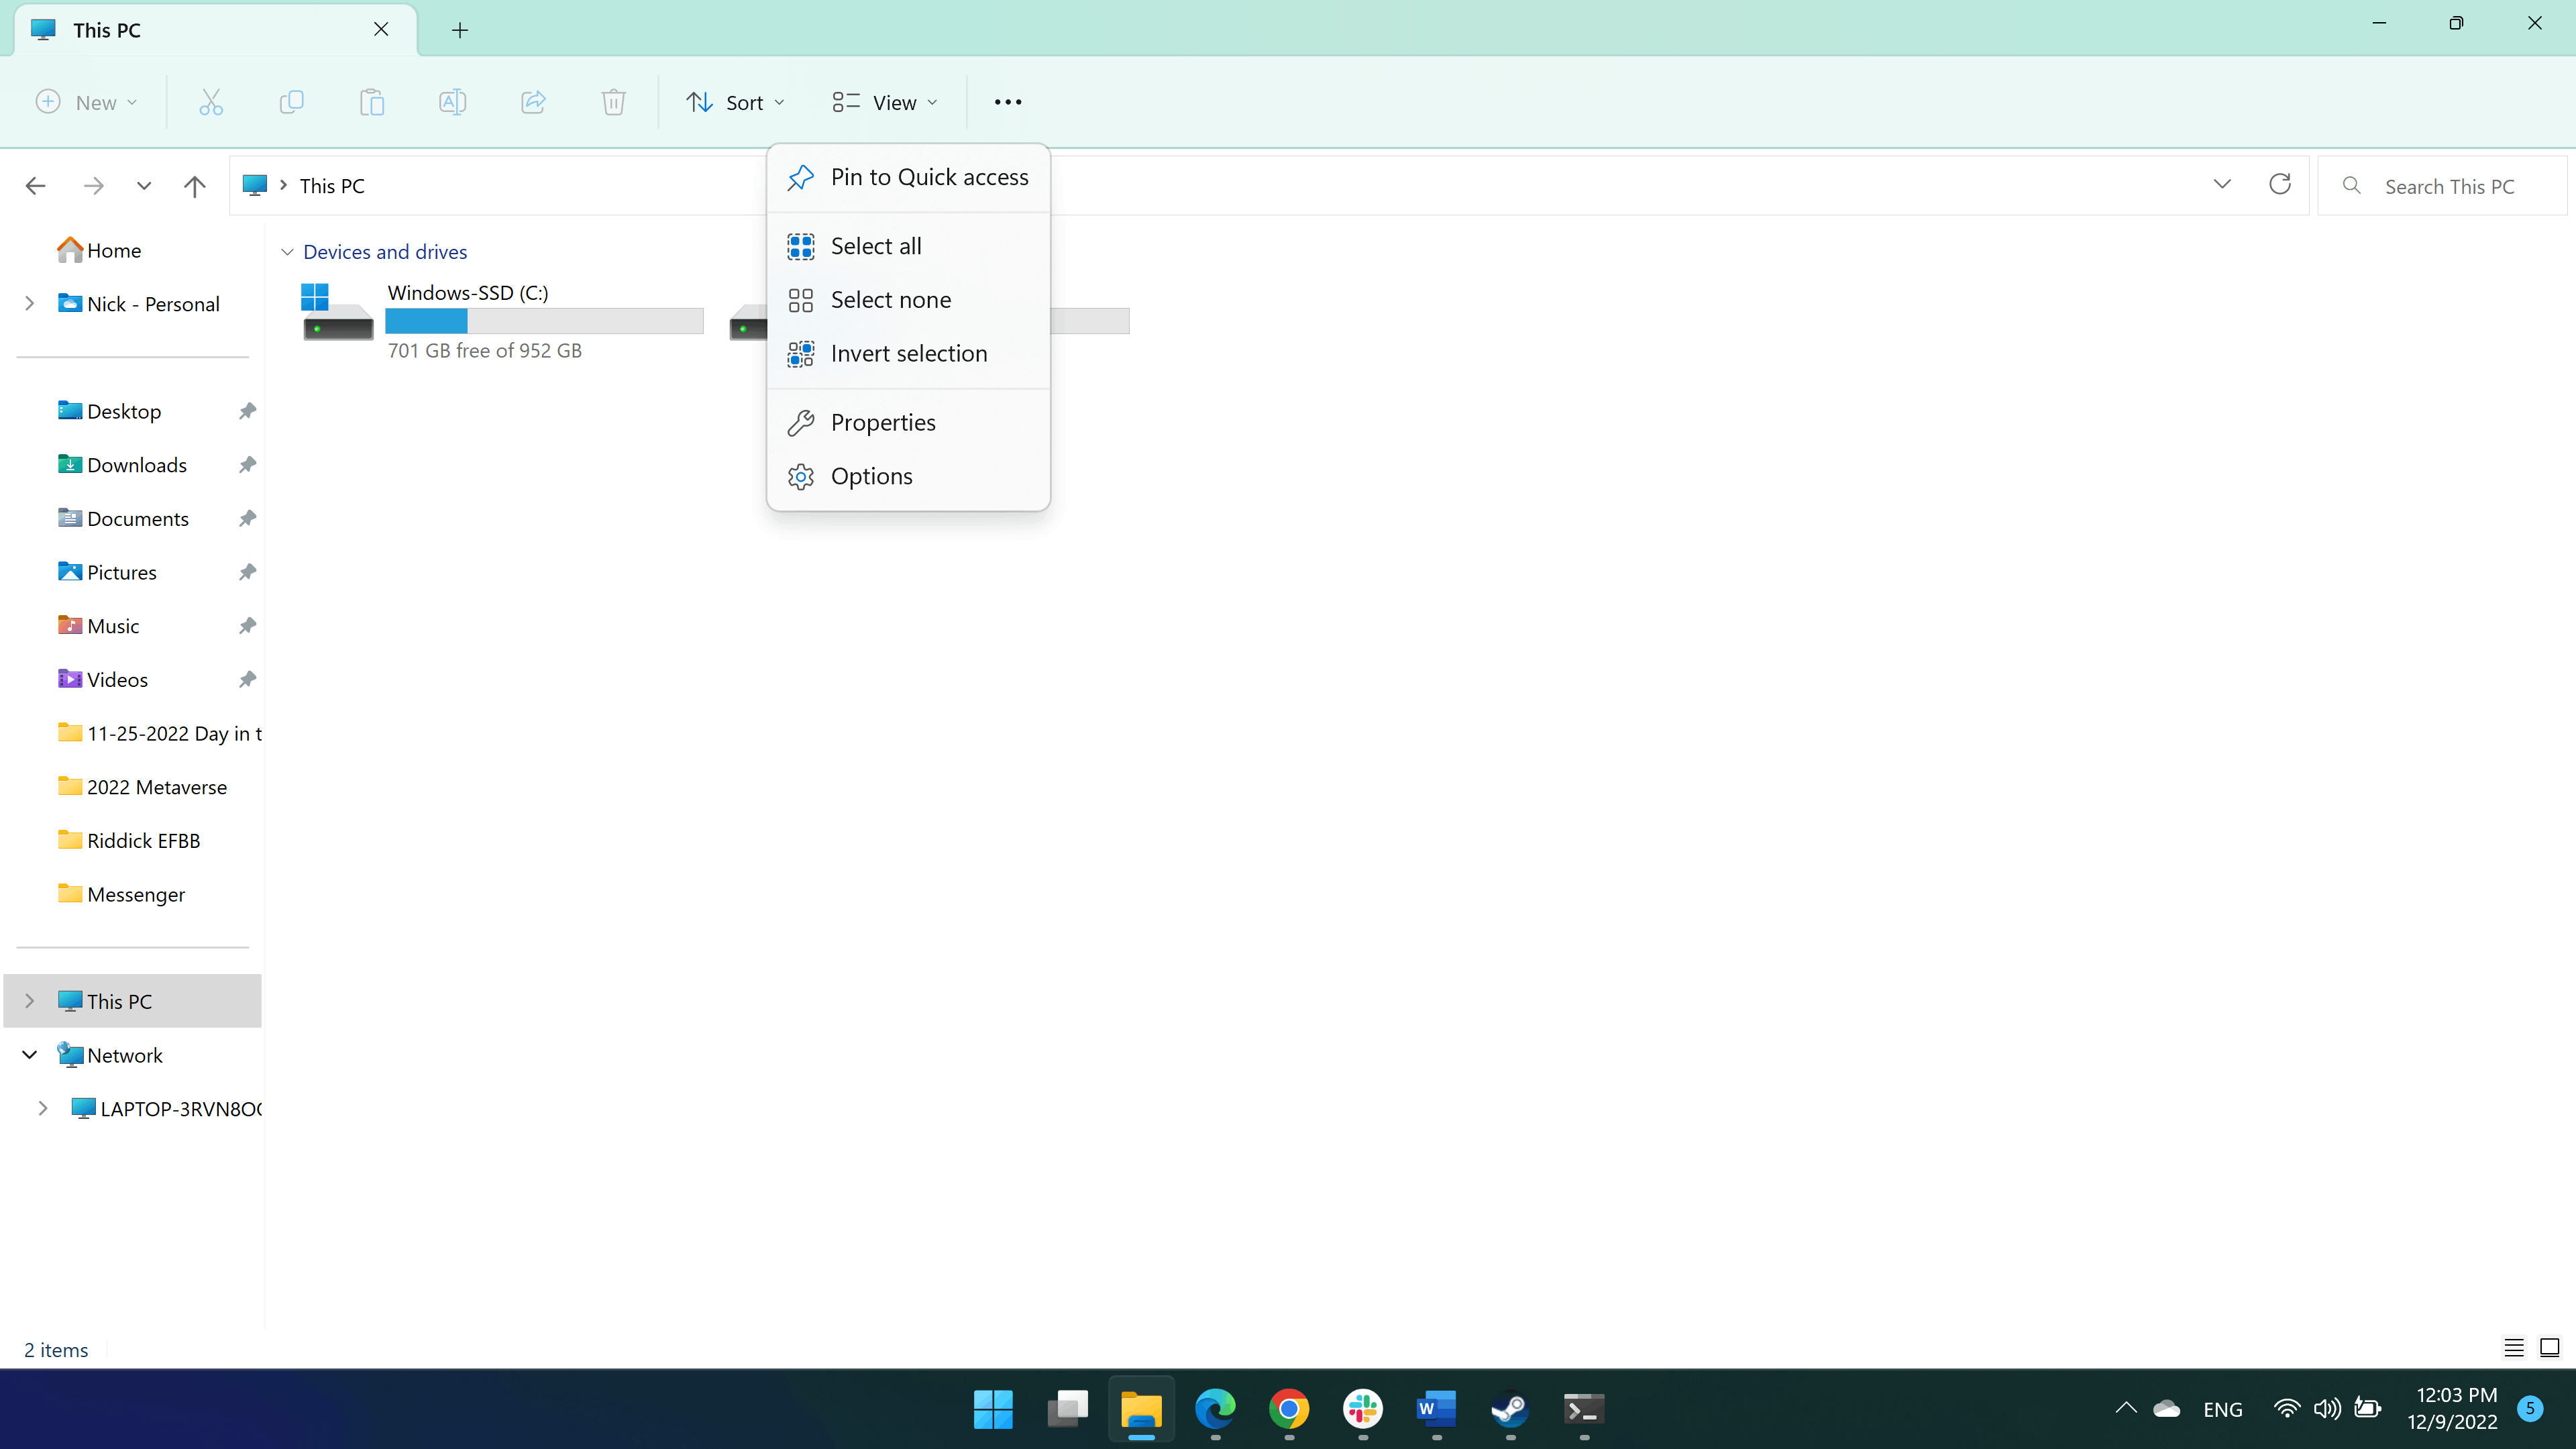This screenshot has width=2576, height=1449.
Task: Click the Rename icon in toolbar
Action: (x=452, y=102)
